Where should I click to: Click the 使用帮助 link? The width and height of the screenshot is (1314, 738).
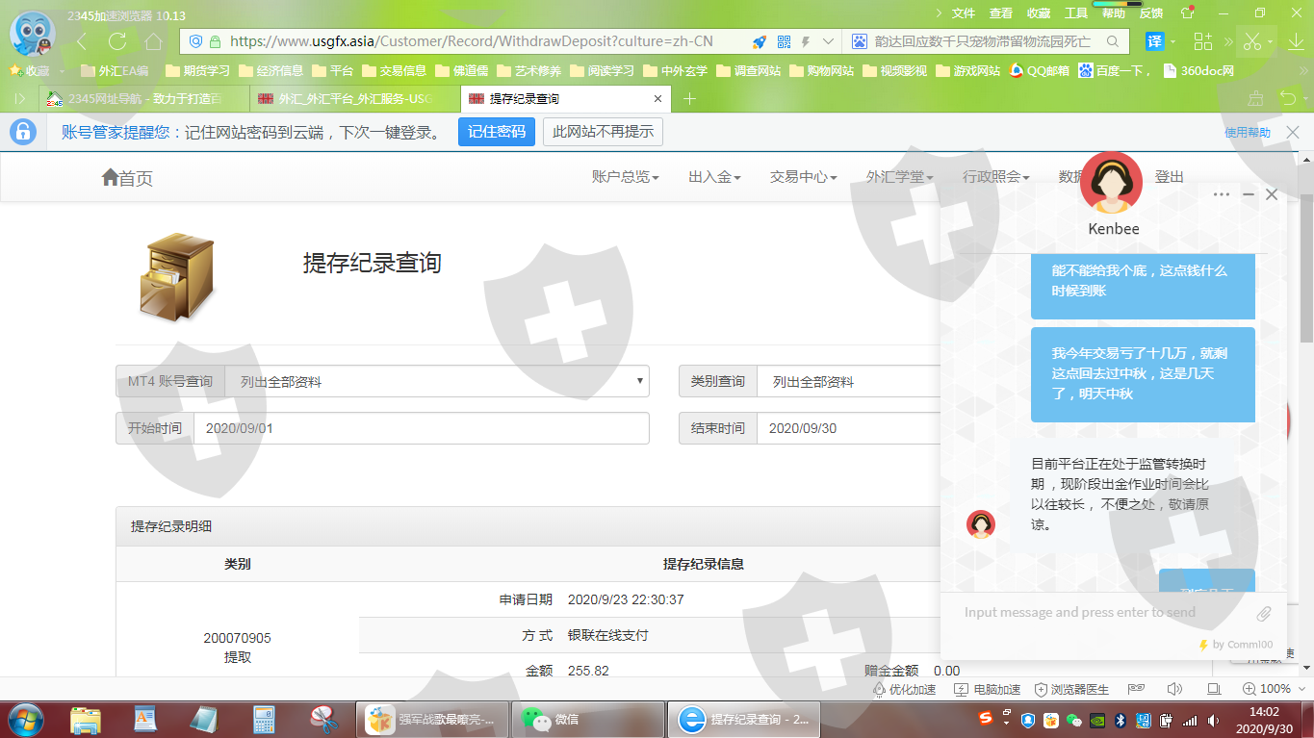click(x=1247, y=133)
